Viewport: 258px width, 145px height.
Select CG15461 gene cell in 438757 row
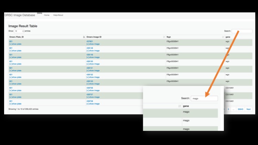pyautogui.click(x=230, y=94)
